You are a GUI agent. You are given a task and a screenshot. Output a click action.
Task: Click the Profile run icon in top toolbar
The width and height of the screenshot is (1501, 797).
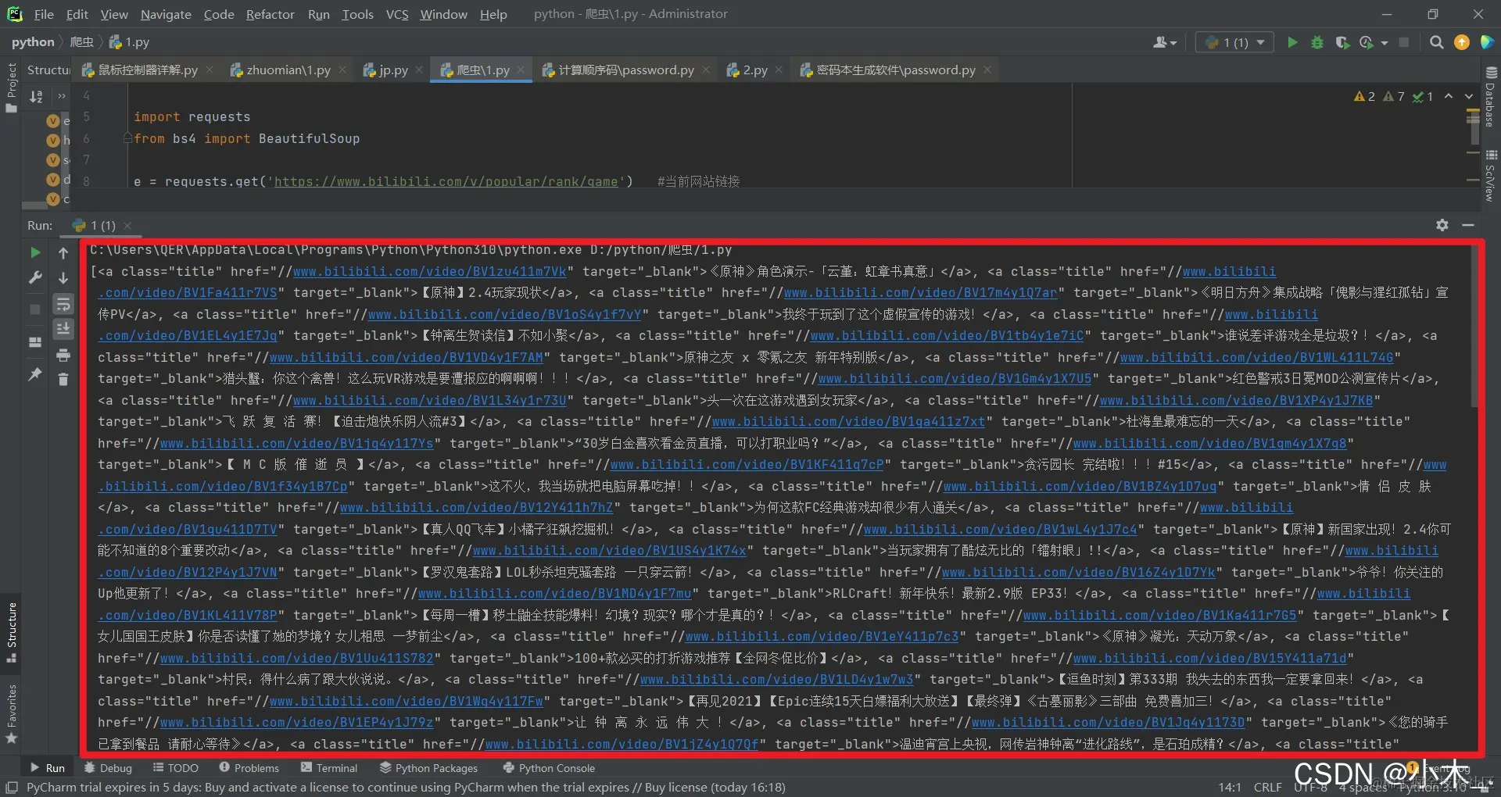click(1367, 42)
